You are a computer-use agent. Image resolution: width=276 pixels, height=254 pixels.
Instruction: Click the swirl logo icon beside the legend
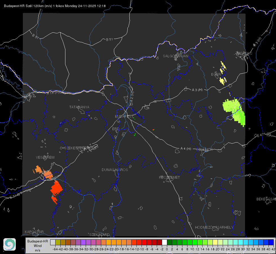[x=10, y=244]
